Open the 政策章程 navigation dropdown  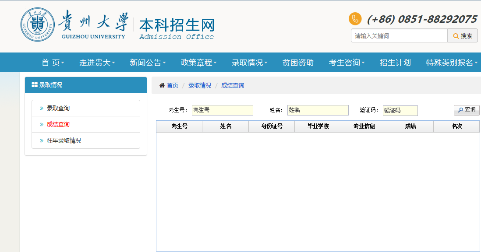pos(198,63)
